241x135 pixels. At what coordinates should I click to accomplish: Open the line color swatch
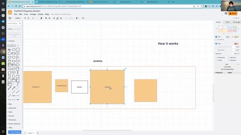pyautogui.click(x=236, y=44)
